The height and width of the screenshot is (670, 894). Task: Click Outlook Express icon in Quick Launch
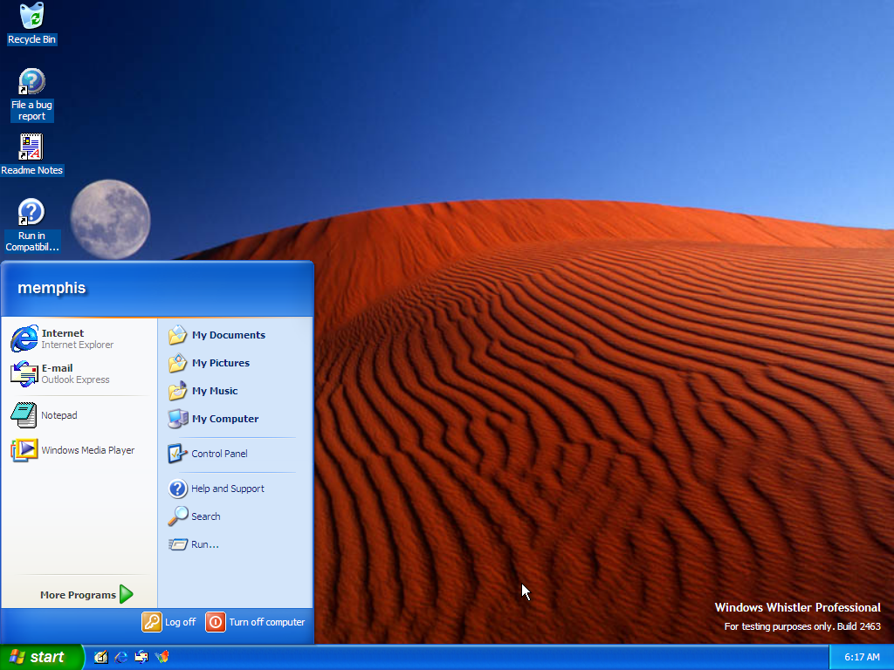coord(141,657)
